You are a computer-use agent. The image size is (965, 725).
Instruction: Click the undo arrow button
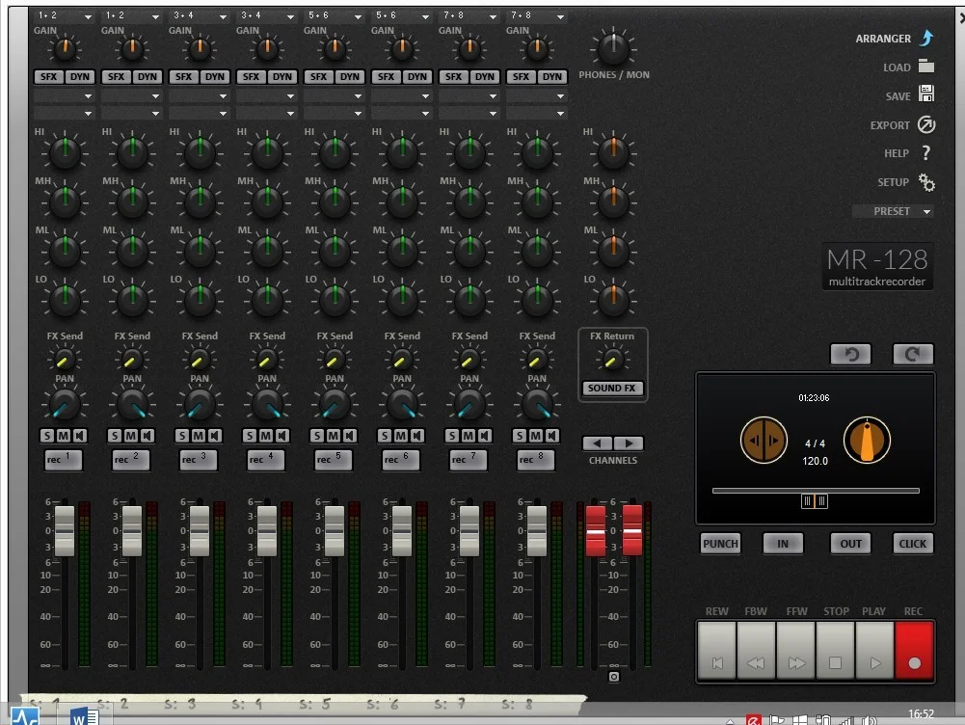[x=851, y=354]
